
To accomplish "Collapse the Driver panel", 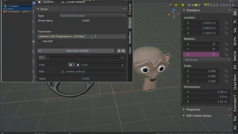I will point(38,9).
